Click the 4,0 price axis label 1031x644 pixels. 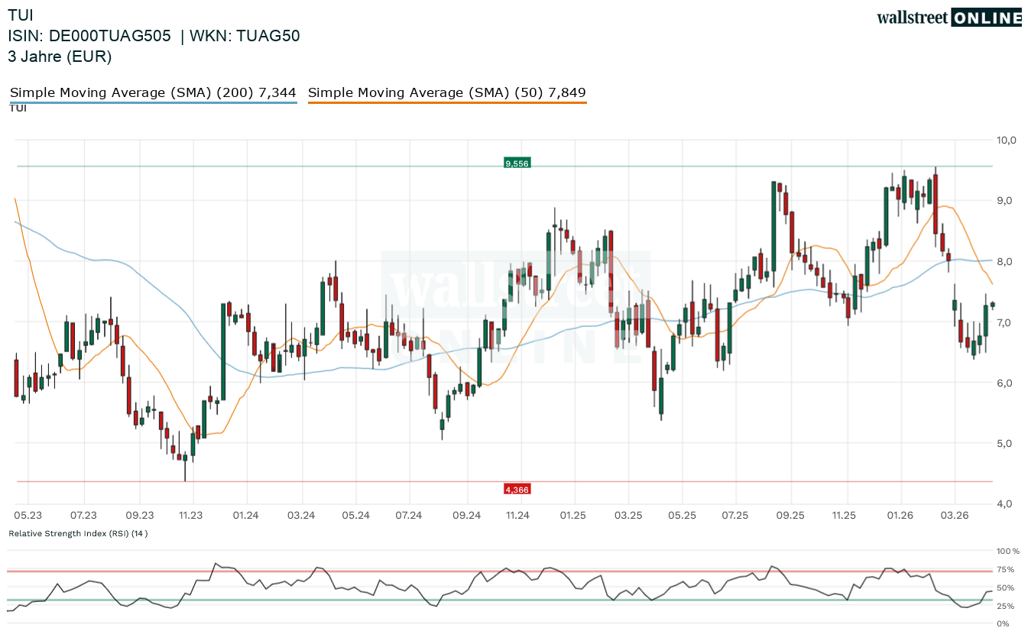1006,503
